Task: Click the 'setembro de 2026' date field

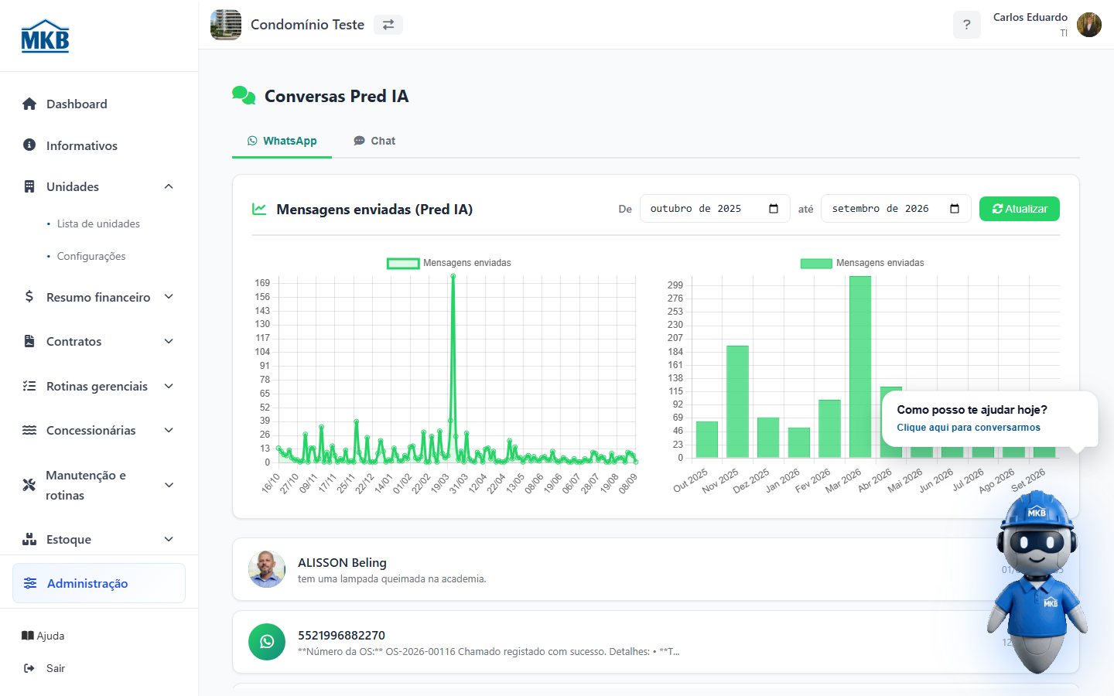Action: click(x=896, y=209)
